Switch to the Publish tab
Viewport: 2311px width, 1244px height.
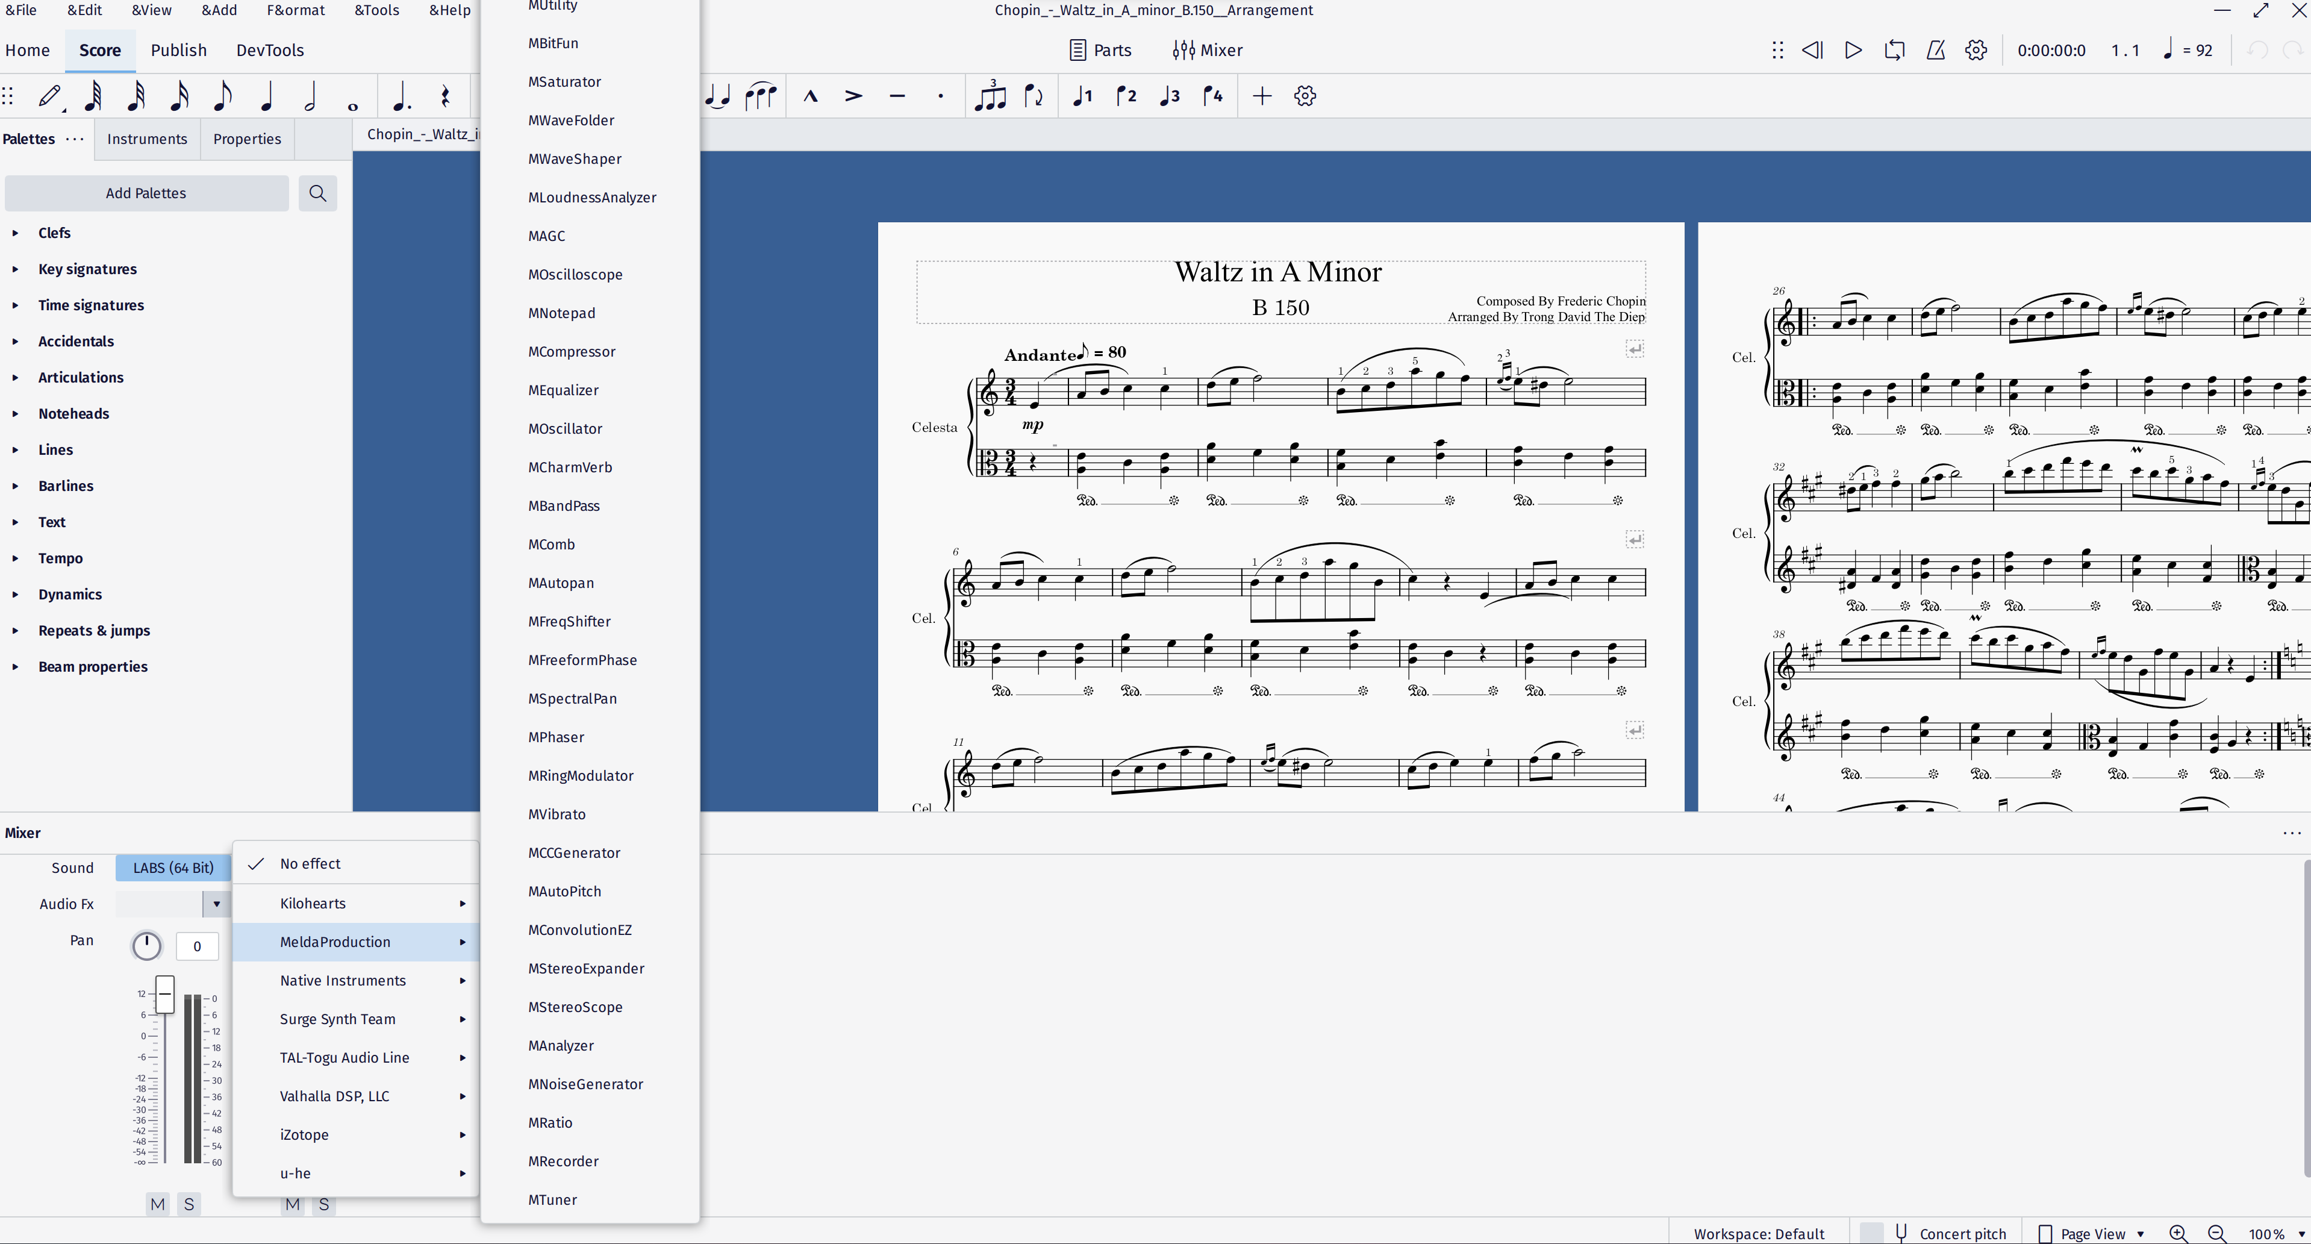[178, 50]
